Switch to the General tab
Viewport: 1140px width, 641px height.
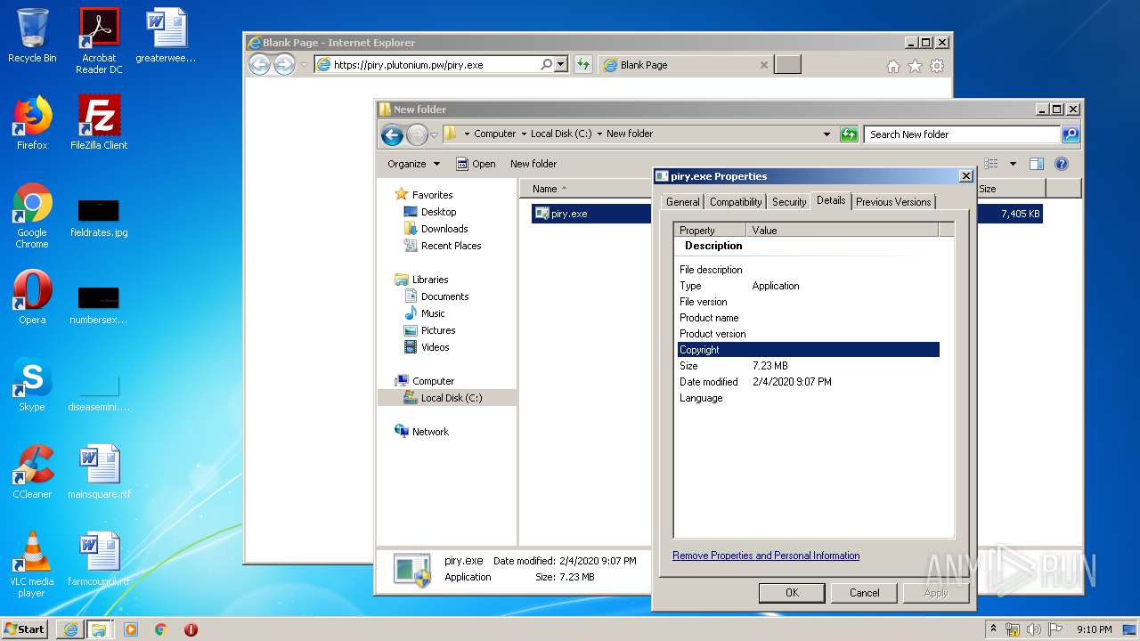click(x=683, y=202)
